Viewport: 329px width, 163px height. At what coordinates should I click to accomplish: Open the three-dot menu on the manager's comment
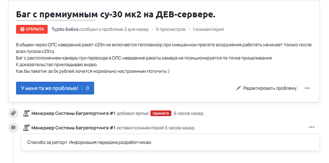pos(312,127)
